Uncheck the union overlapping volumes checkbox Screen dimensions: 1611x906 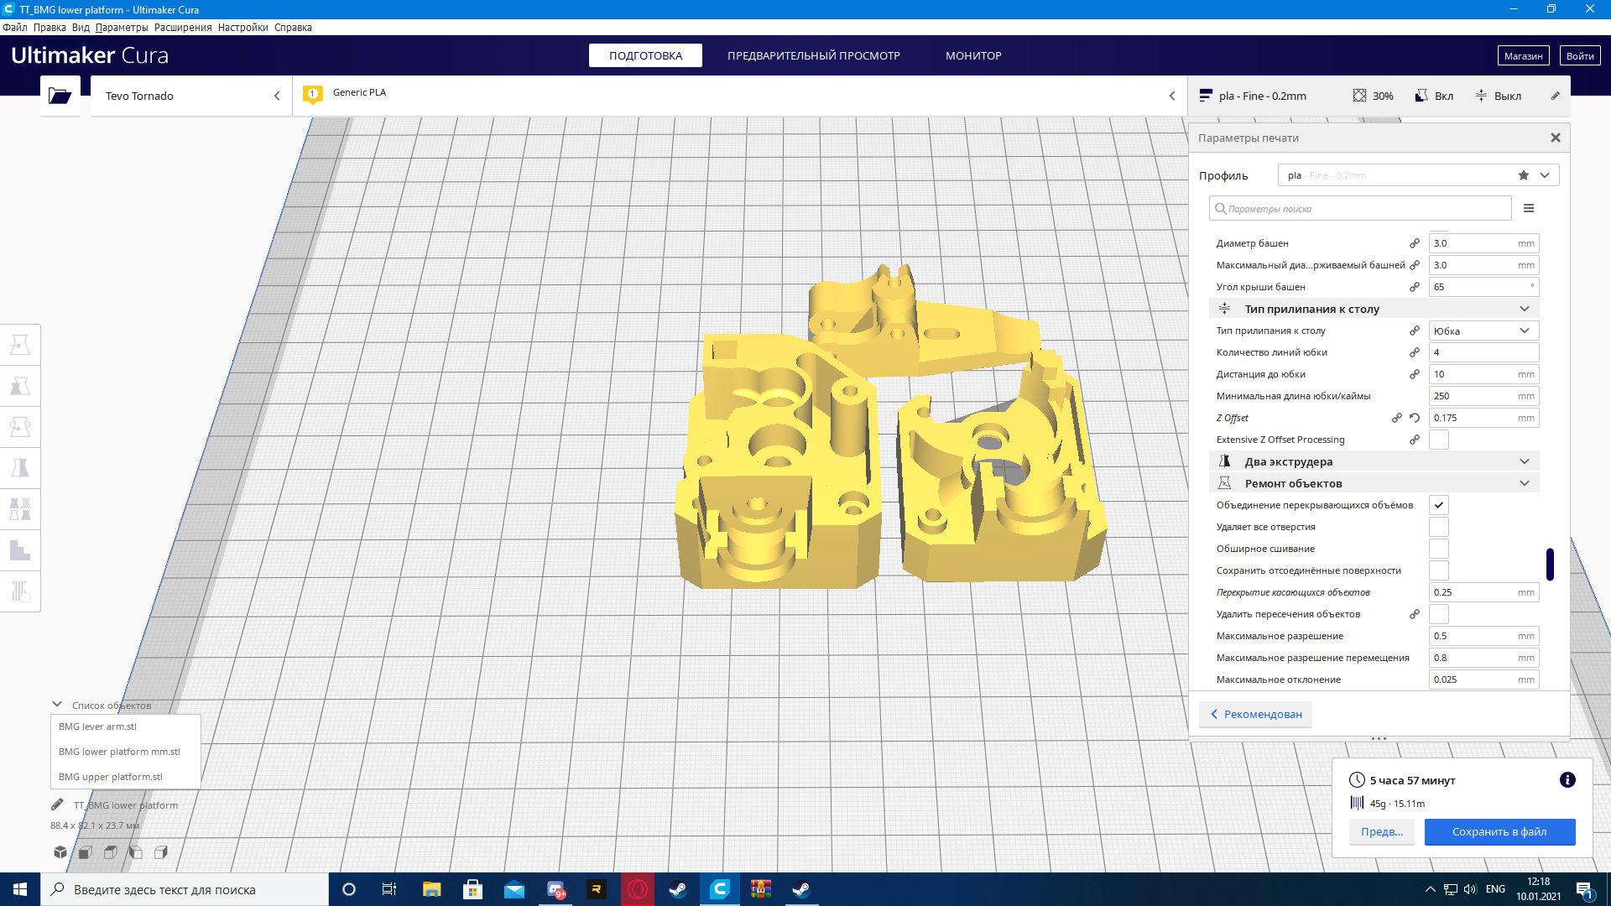coord(1439,505)
